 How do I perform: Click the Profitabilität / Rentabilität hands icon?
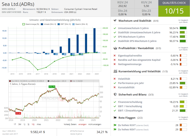point(115,48)
